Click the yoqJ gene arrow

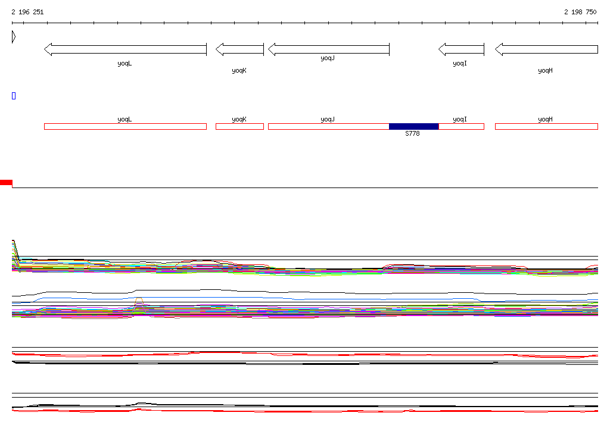tap(329, 49)
